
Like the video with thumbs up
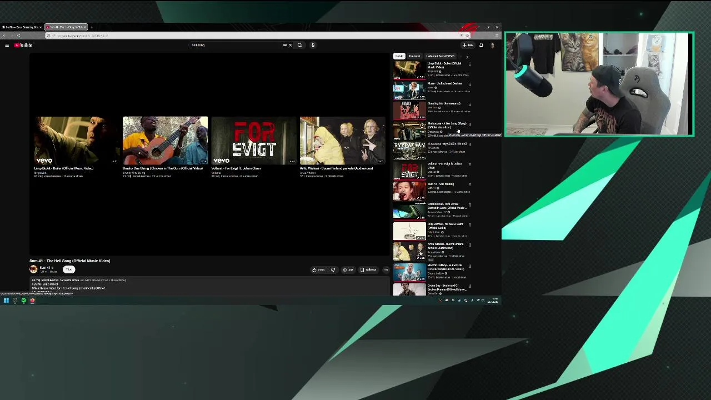(319, 270)
